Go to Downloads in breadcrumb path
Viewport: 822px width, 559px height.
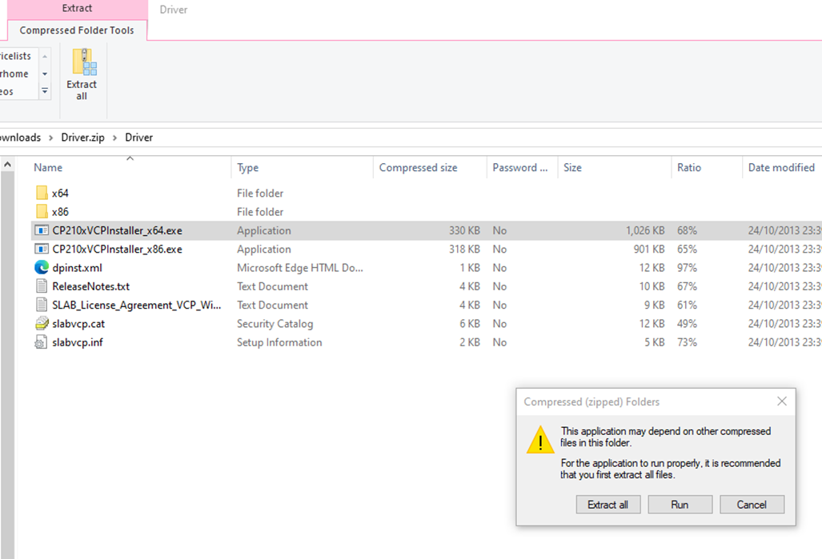click(20, 138)
